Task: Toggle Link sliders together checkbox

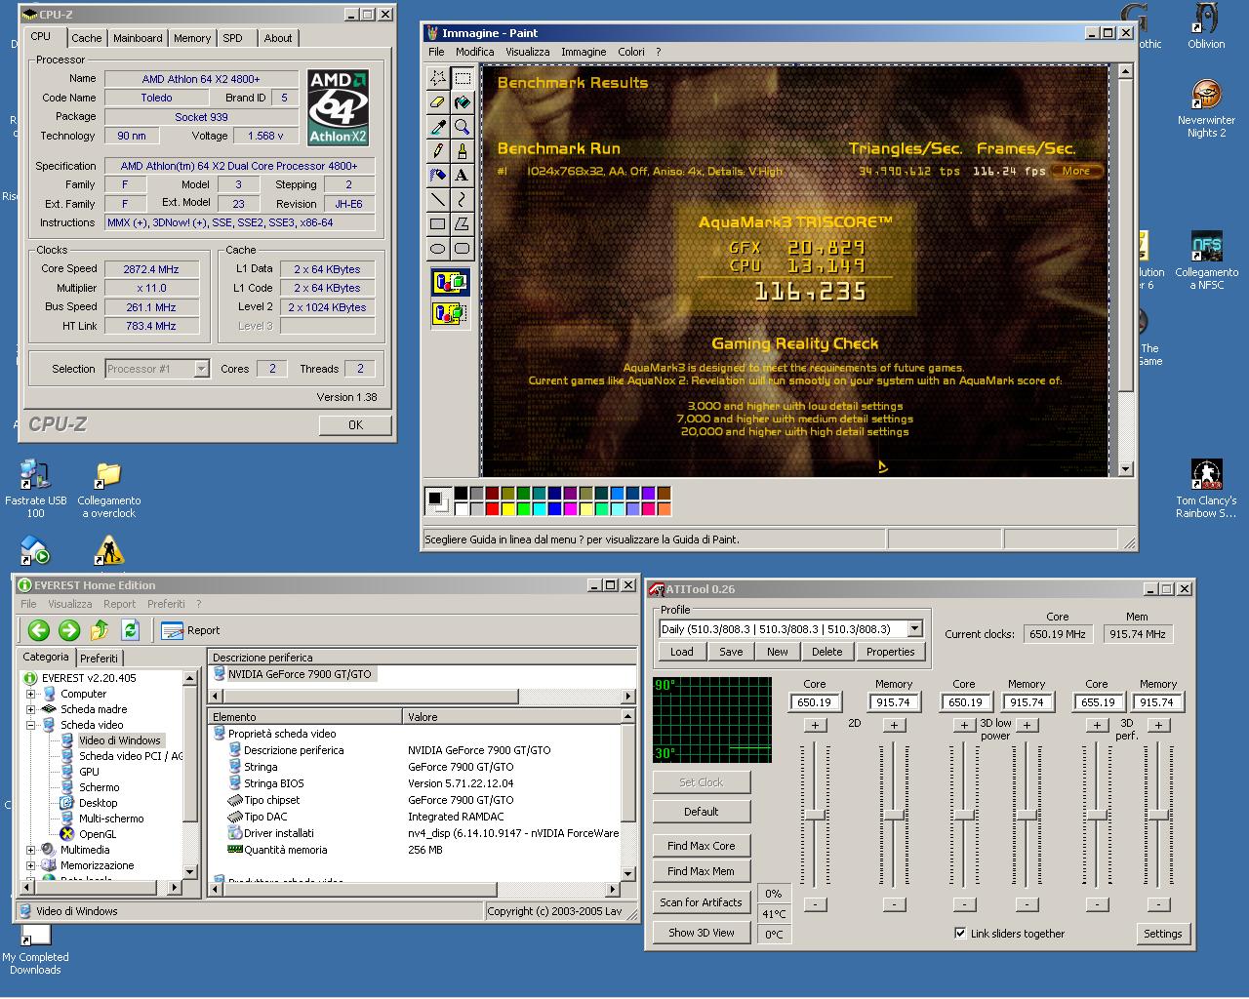Action: tap(960, 934)
